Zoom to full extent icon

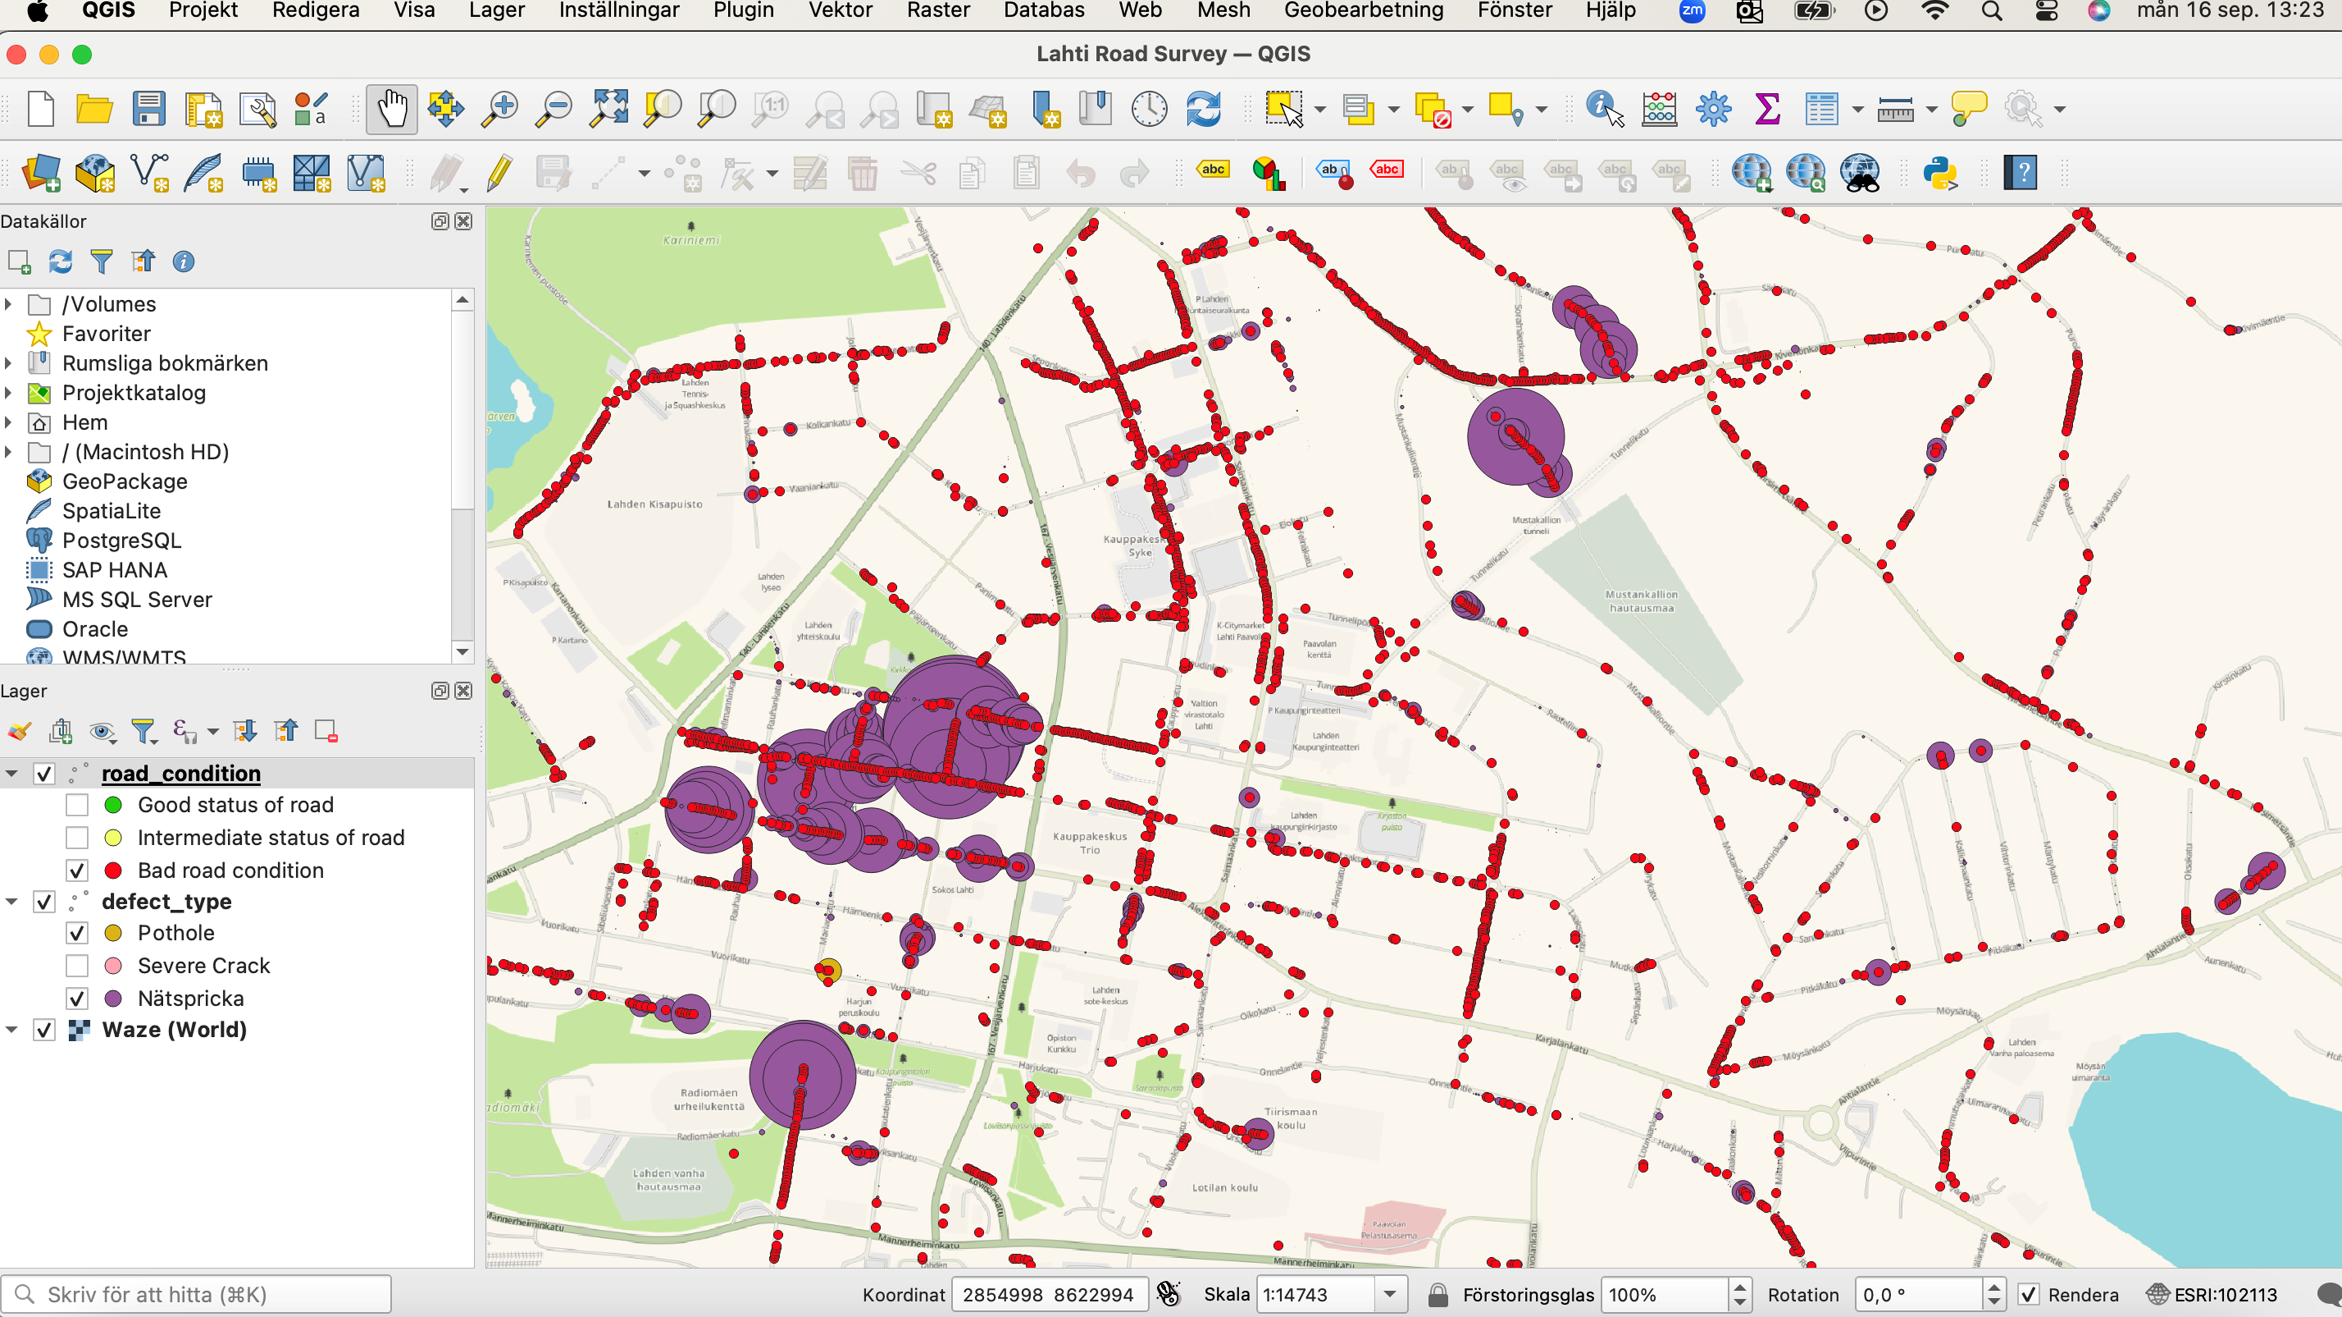point(608,109)
